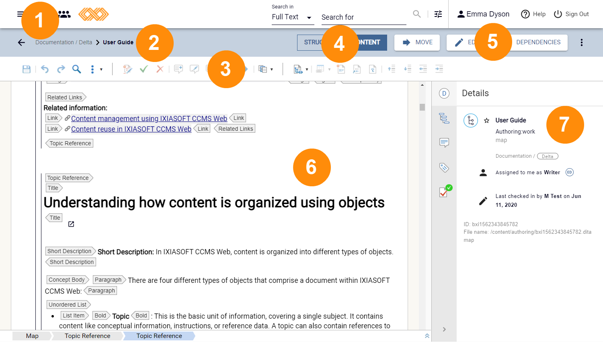Accept the tracked change with the green checkmark
Screen dimensions: 603x342
[x=144, y=69]
